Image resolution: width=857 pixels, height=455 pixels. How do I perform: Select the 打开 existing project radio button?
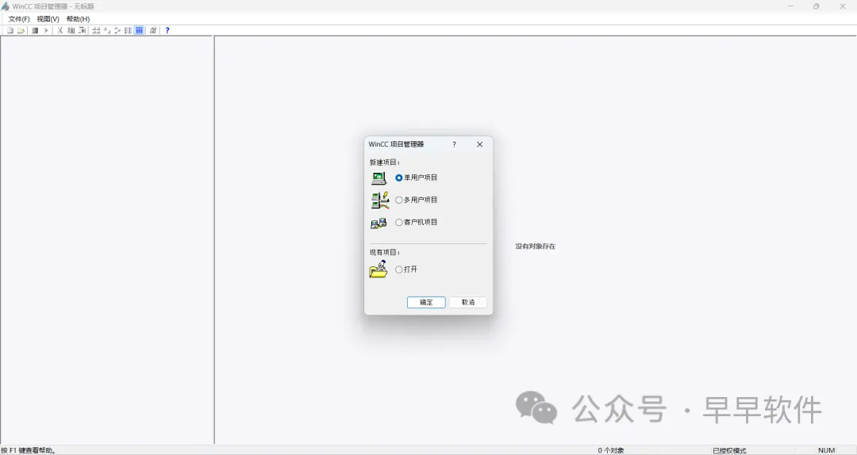399,270
